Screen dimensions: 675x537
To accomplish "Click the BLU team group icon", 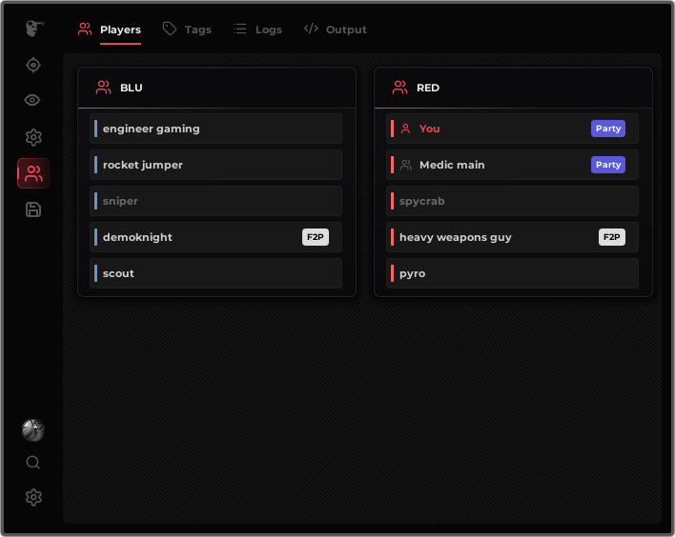I will (103, 88).
